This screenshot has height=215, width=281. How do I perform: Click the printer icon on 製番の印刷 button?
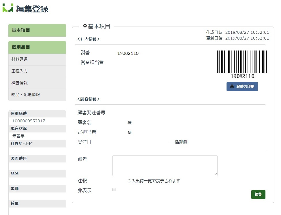(232, 86)
